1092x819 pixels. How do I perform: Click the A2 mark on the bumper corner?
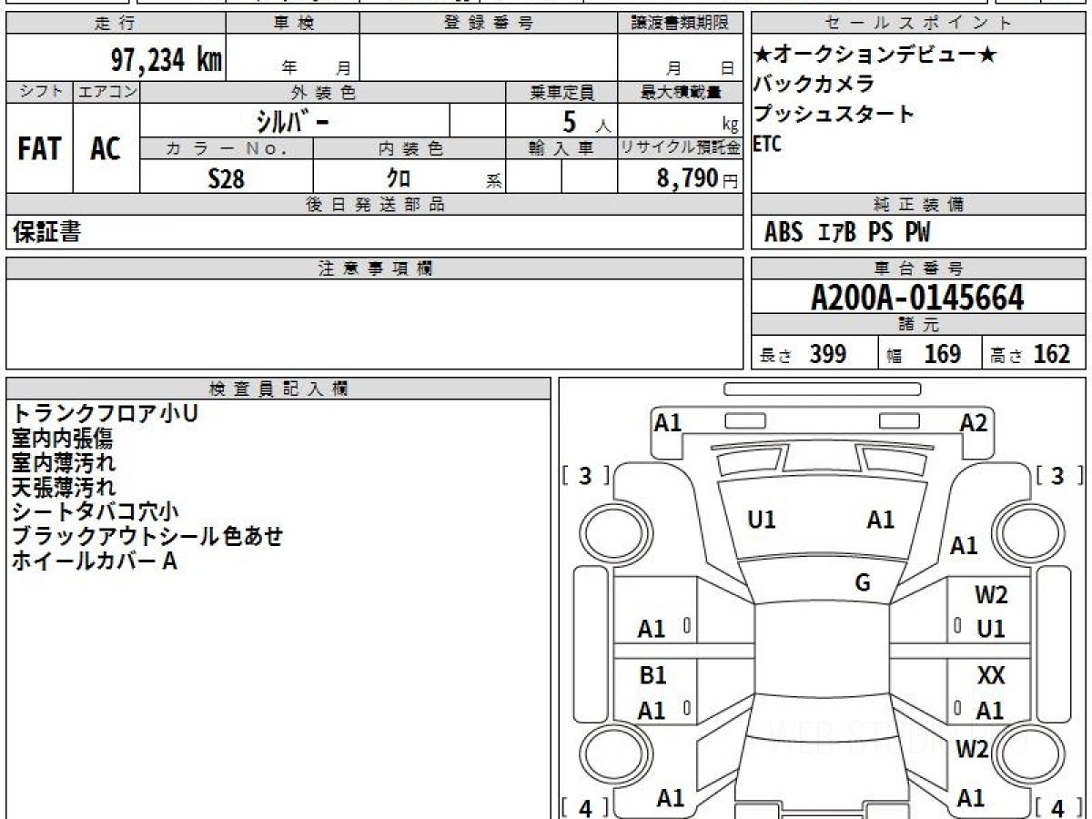pyautogui.click(x=974, y=422)
